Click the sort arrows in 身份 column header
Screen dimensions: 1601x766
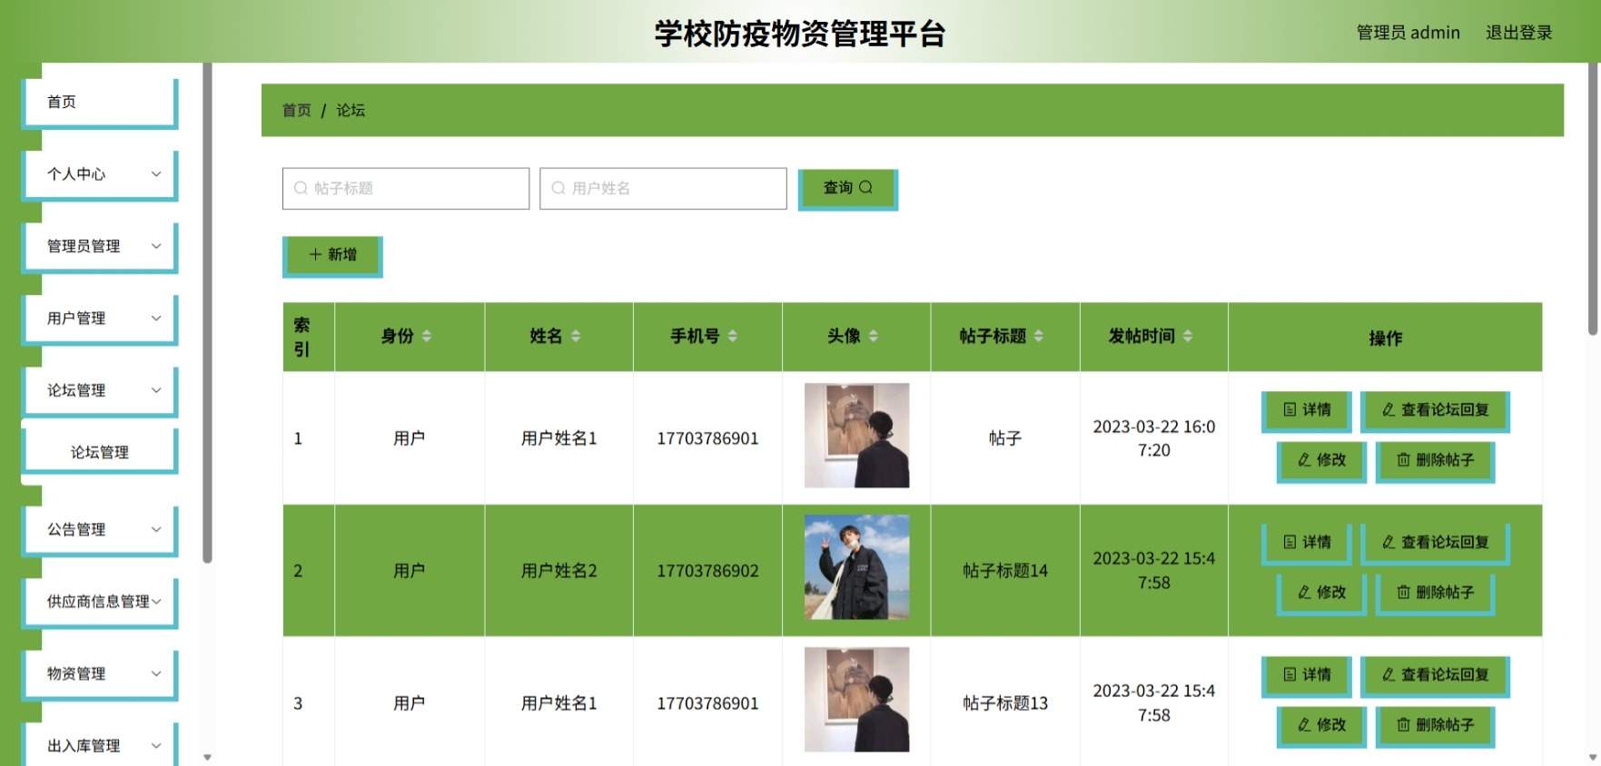point(427,337)
